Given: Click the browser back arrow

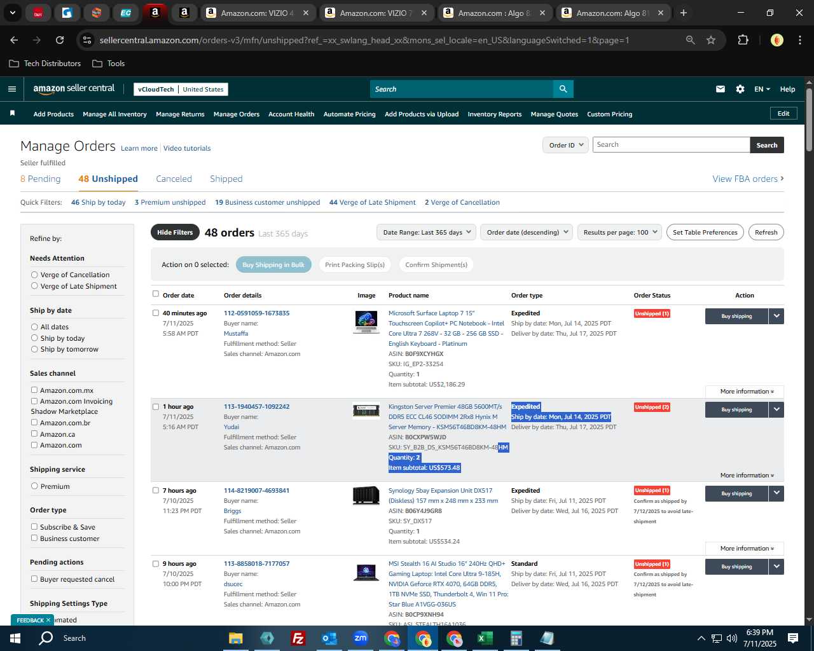Looking at the screenshot, I should pos(14,40).
